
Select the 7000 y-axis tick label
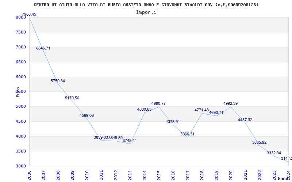tap(21, 47)
